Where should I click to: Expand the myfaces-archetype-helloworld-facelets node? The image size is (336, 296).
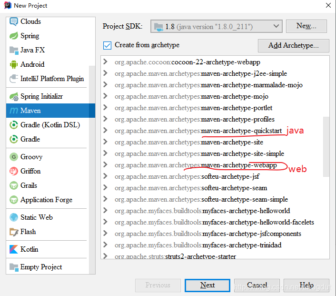tap(105, 222)
